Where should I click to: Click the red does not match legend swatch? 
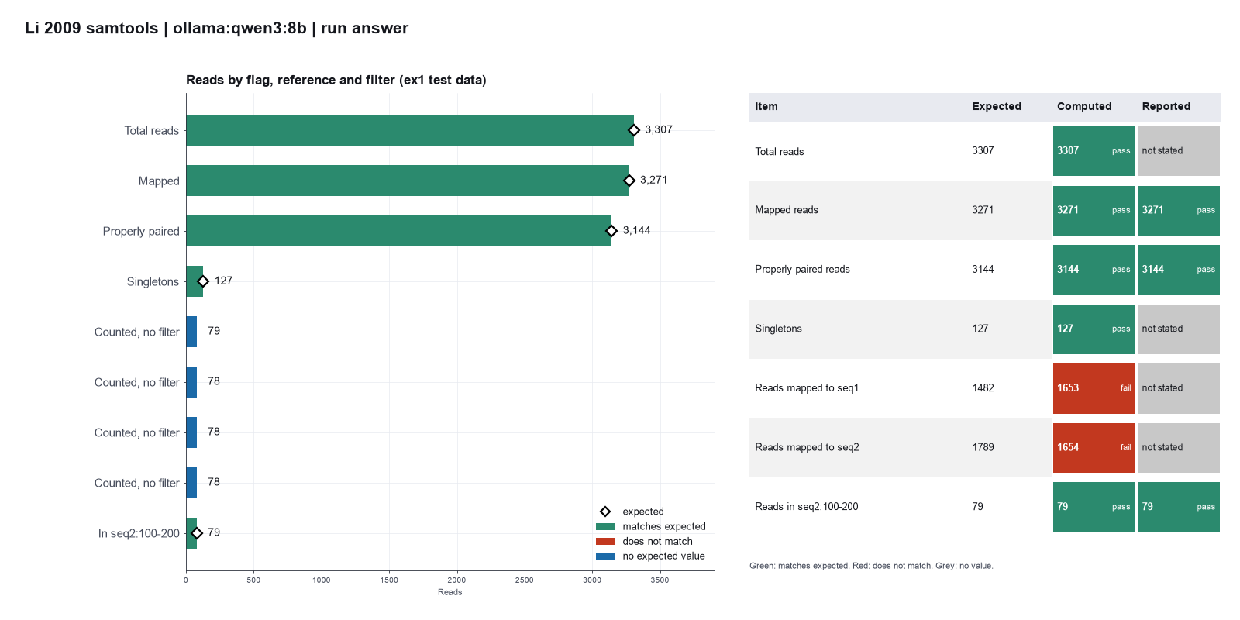(605, 541)
